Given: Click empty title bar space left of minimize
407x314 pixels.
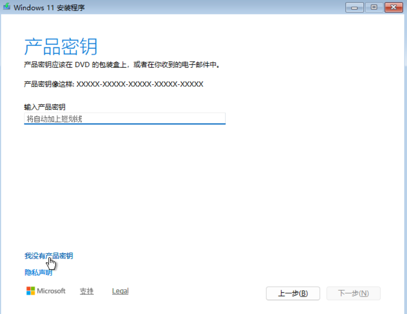Looking at the screenshot, I should coord(213,8).
